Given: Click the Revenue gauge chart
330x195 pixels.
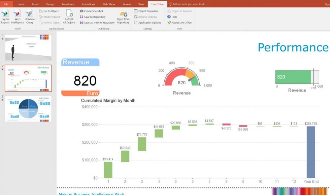Looking at the screenshot, I should [181, 77].
